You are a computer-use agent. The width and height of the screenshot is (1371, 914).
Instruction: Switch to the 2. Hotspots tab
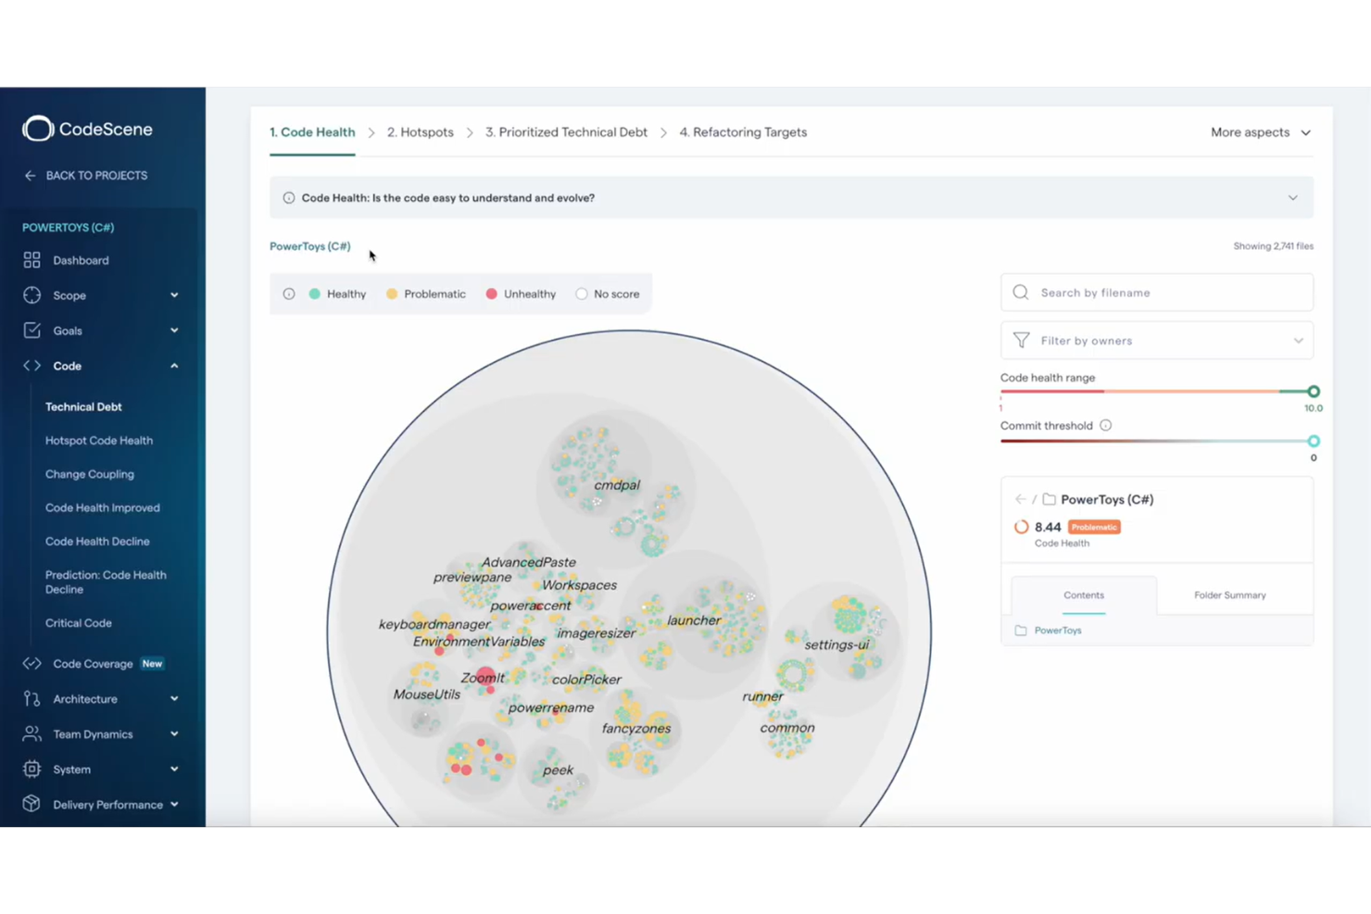pos(421,132)
